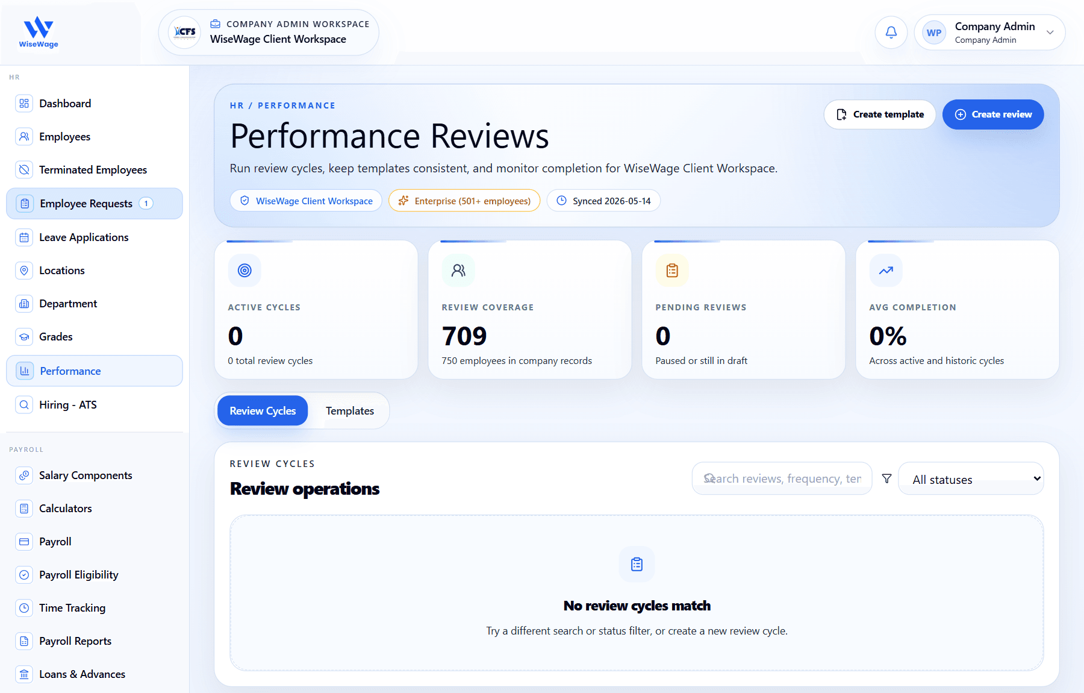Click the Pending Reviews clipboard icon
This screenshot has width=1084, height=693.
tap(672, 271)
